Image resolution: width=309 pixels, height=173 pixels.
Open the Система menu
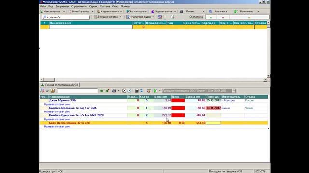point(105,6)
